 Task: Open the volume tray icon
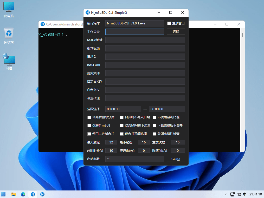point(239,194)
